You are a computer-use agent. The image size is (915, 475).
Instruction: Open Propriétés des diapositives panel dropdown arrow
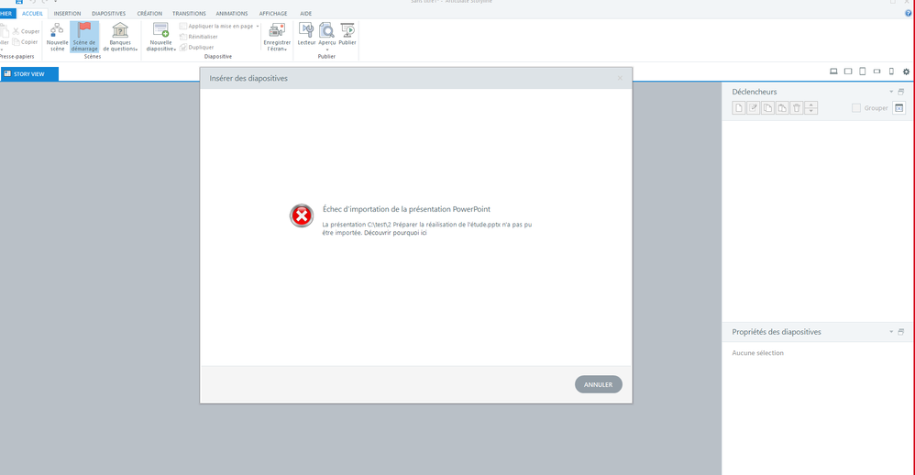coord(891,332)
